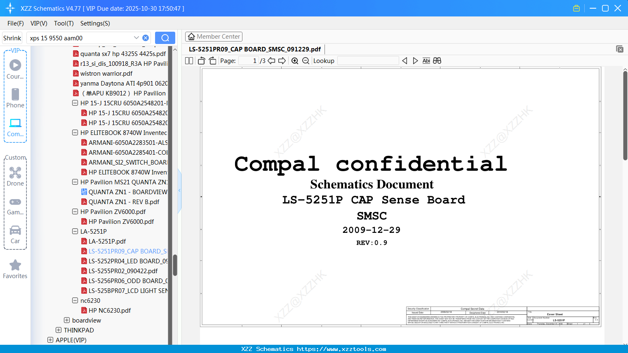Open LS-5256PR06_ODD BOARD file
This screenshot has height=353, width=628.
[x=125, y=281]
